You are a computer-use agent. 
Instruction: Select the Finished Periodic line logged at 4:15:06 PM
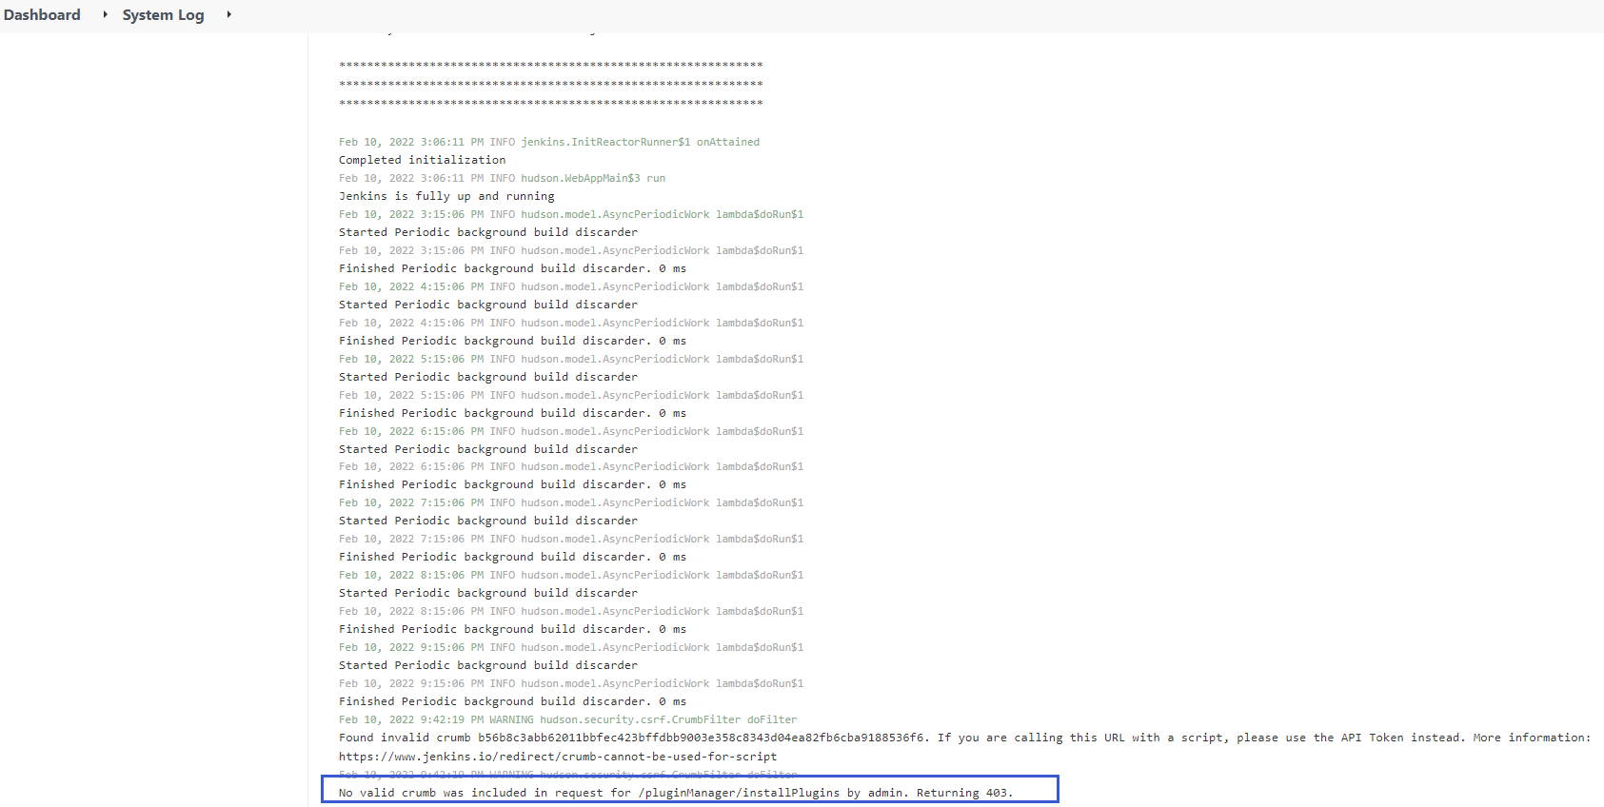coord(512,341)
